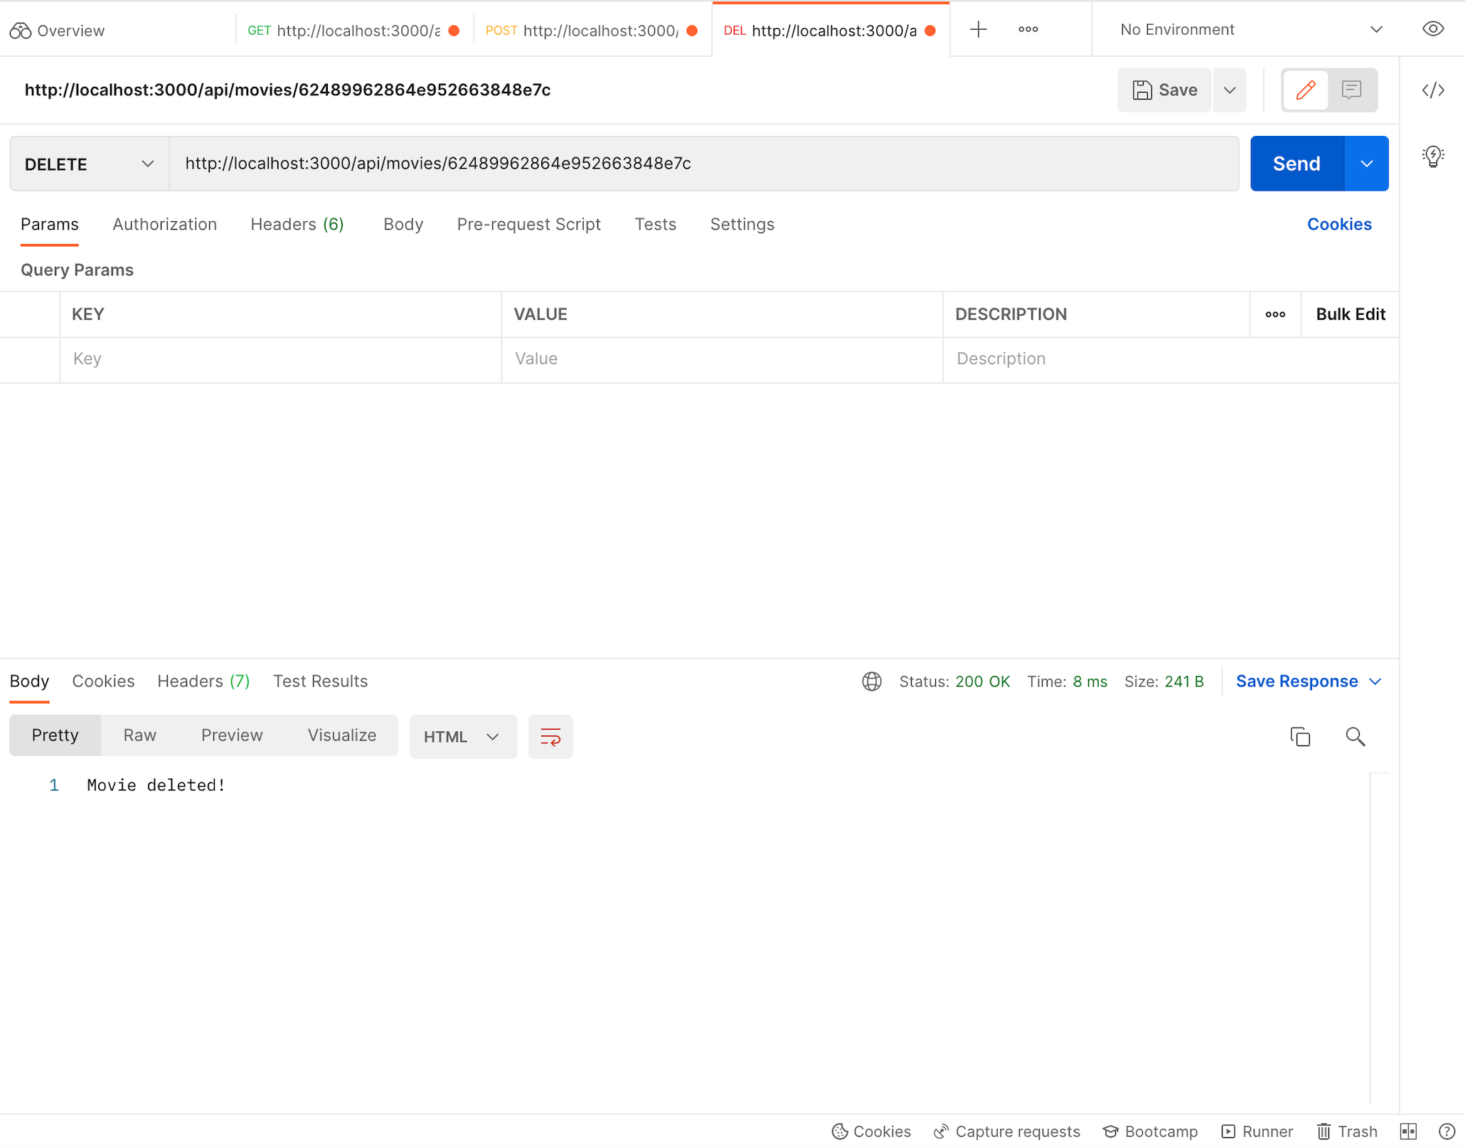
Task: Click the request URL input field
Action: click(704, 164)
